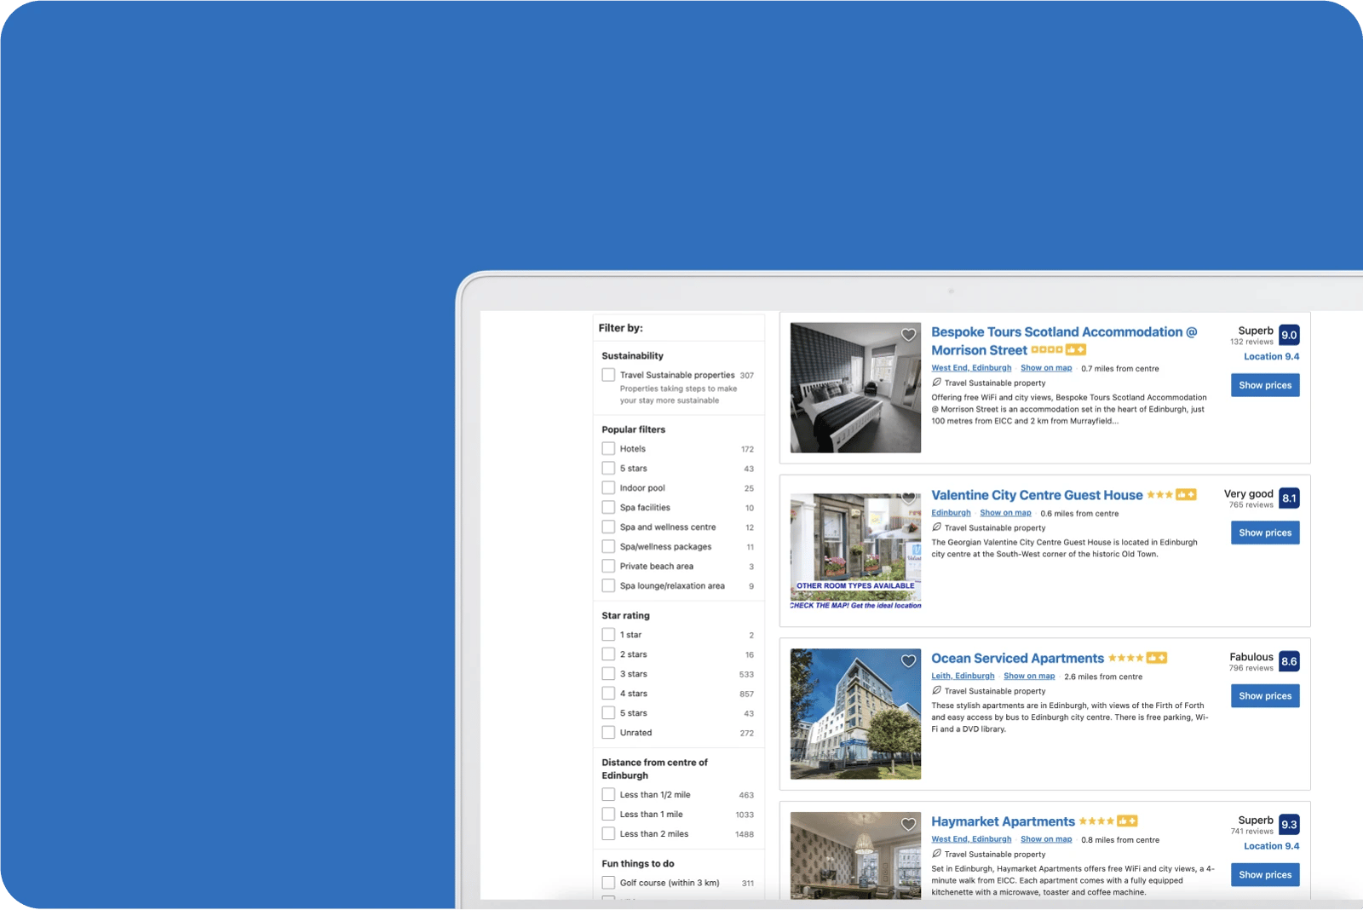The height and width of the screenshot is (910, 1363).
Task: Select Spa and wellness centre checkbox
Action: (x=608, y=527)
